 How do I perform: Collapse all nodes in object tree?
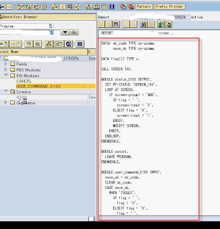(37, 44)
